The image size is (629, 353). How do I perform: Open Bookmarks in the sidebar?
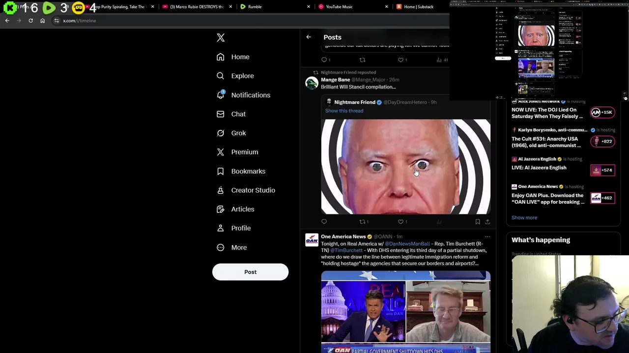pos(241,171)
